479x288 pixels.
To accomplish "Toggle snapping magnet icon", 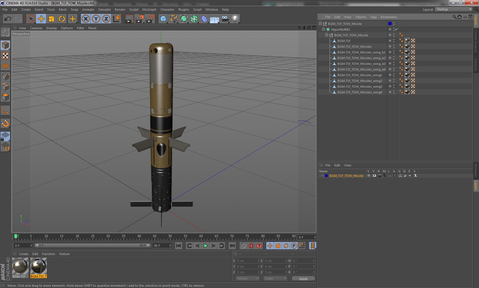I will [x=5, y=123].
